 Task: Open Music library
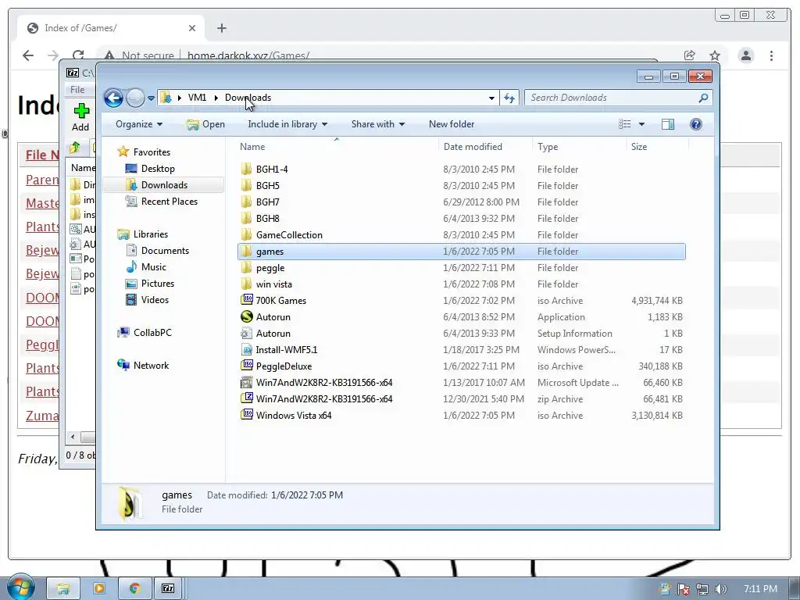(146, 267)
